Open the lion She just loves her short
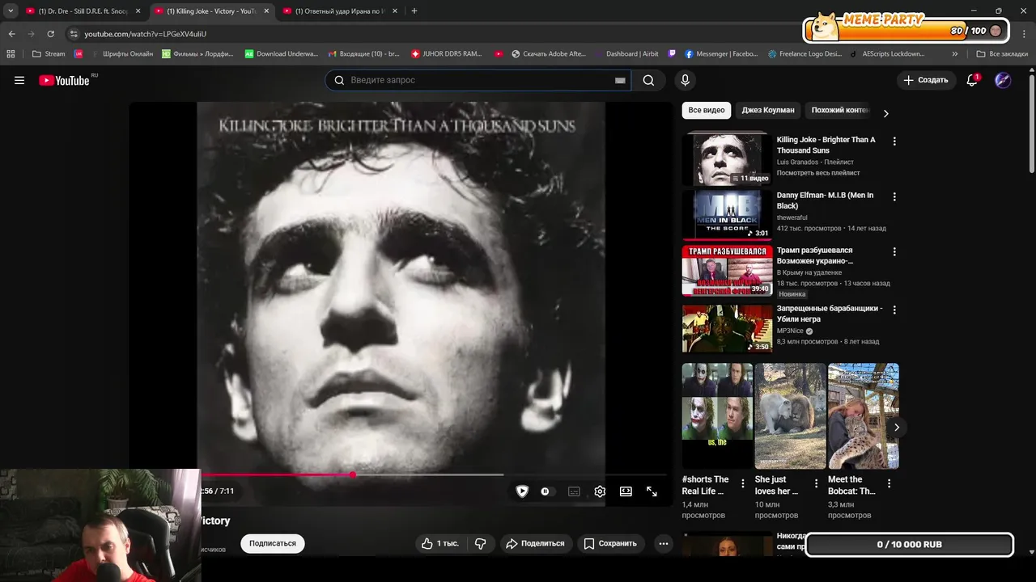 [790, 415]
